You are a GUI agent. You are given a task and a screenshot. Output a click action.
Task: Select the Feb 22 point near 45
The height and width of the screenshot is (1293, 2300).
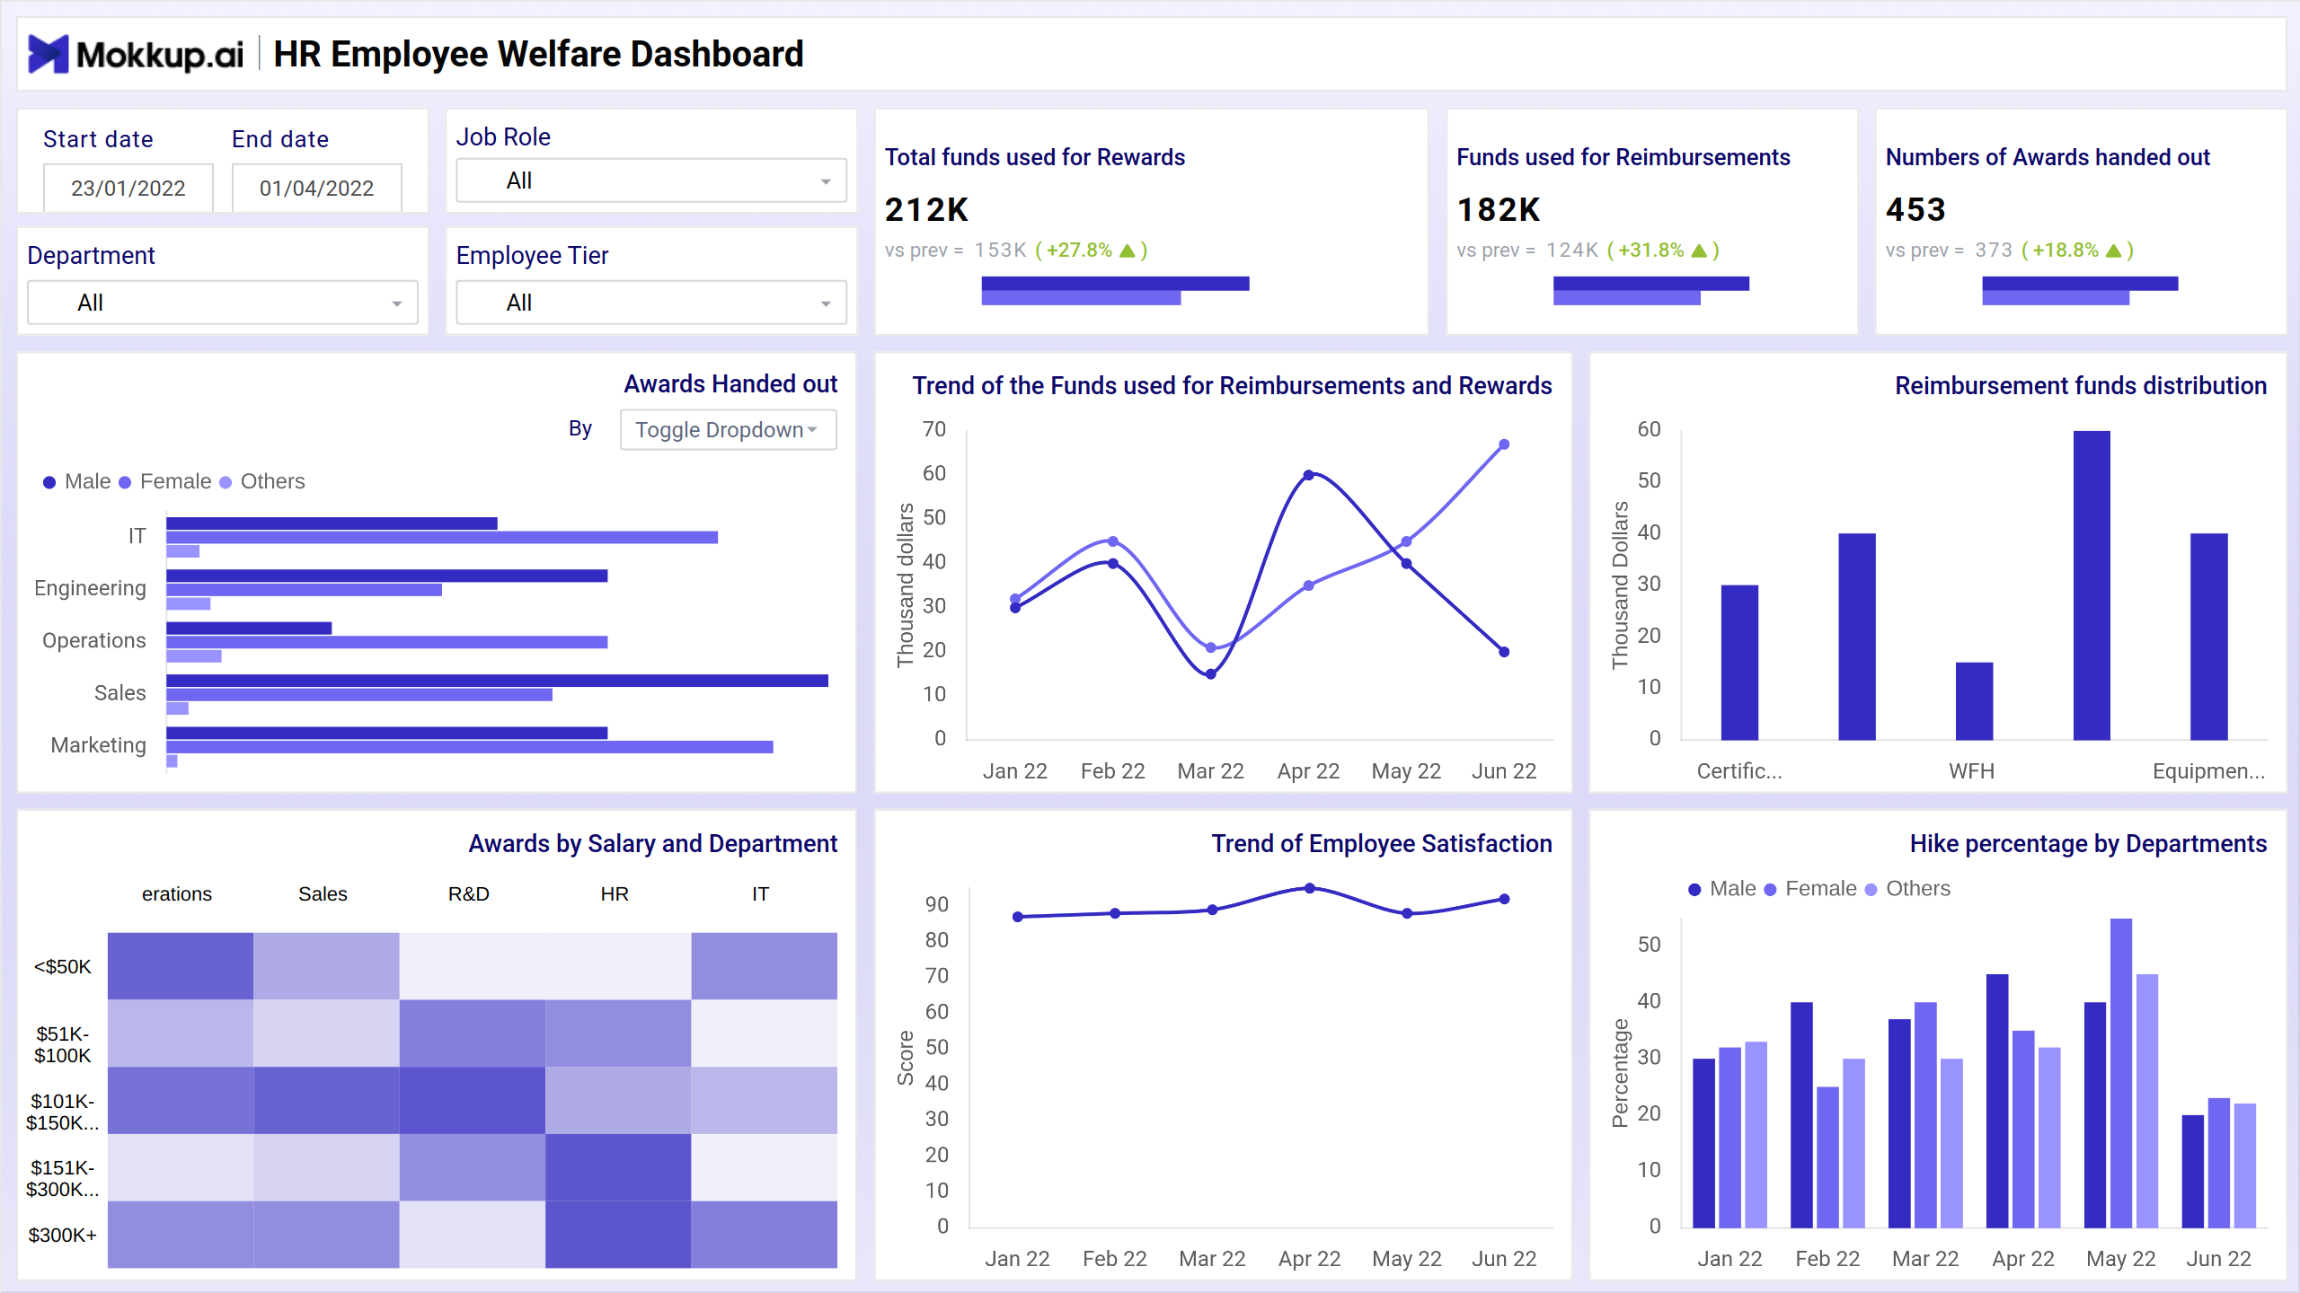tap(1113, 541)
